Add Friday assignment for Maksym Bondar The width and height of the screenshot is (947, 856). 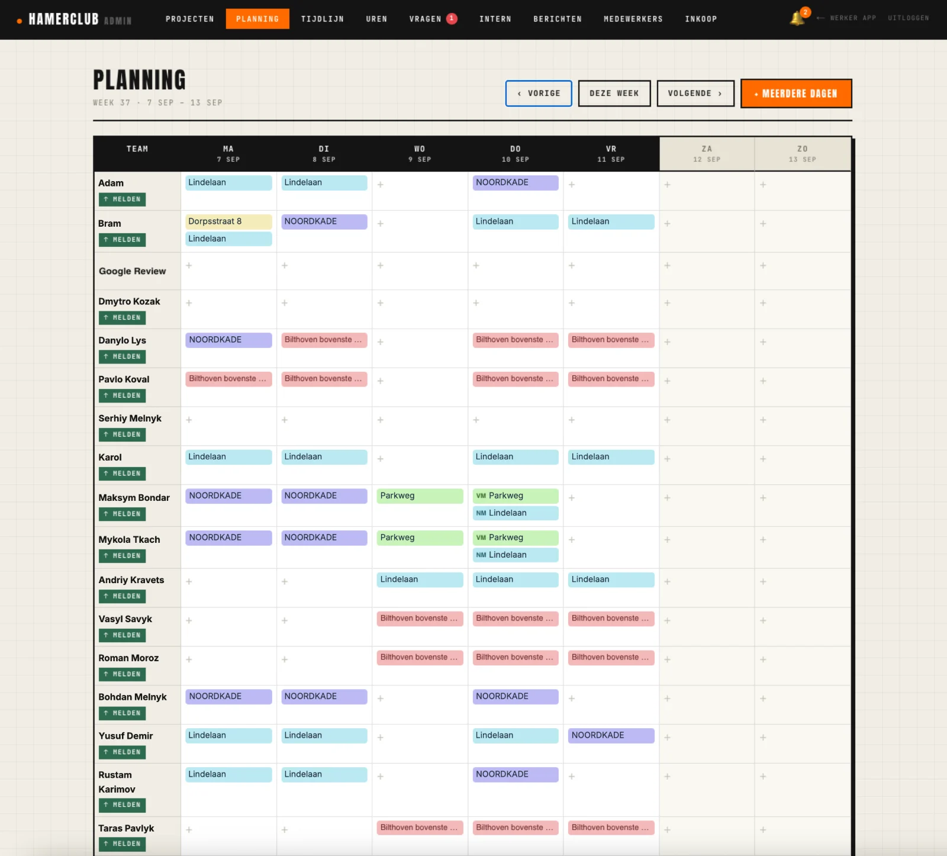click(x=572, y=498)
